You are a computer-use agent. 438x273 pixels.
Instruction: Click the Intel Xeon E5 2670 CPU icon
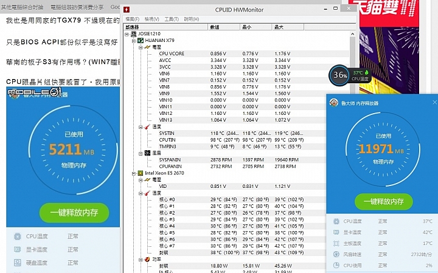coord(141,173)
